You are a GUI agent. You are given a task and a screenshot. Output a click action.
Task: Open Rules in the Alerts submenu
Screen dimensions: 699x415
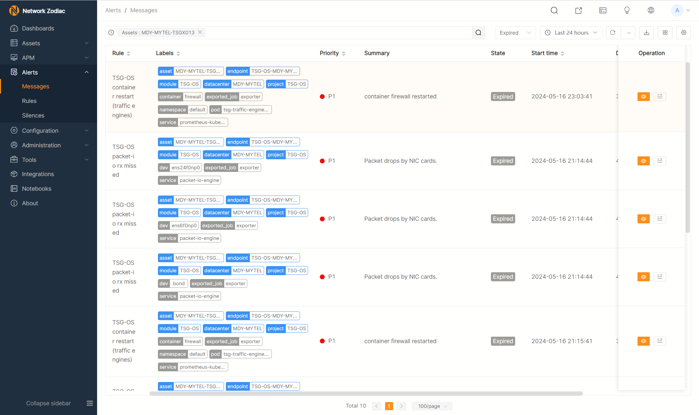pos(29,101)
